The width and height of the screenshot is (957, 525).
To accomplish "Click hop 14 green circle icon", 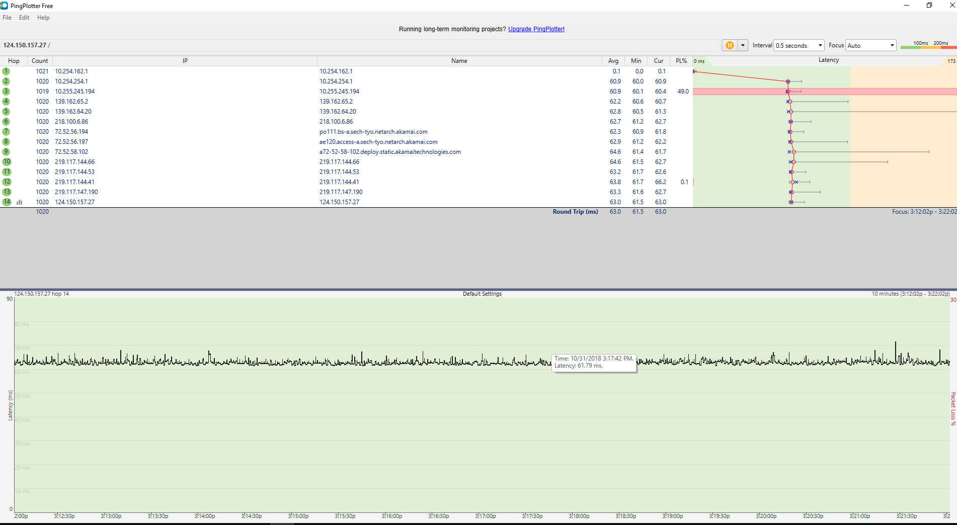I will coord(7,202).
